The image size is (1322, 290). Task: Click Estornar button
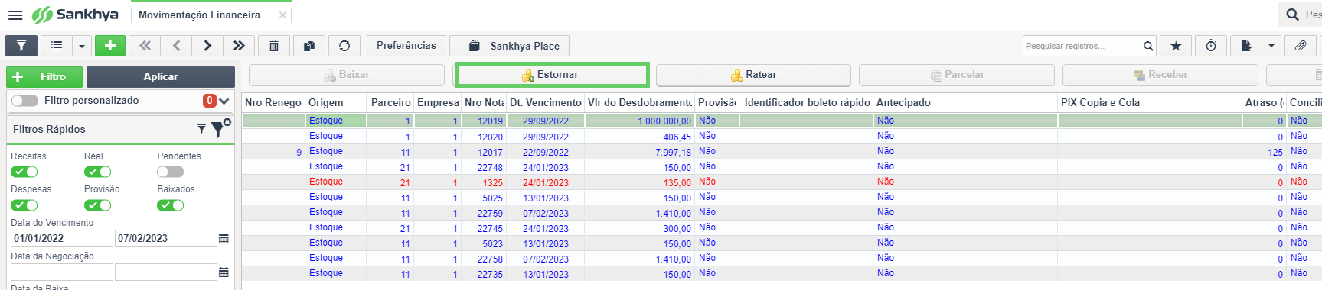point(551,75)
